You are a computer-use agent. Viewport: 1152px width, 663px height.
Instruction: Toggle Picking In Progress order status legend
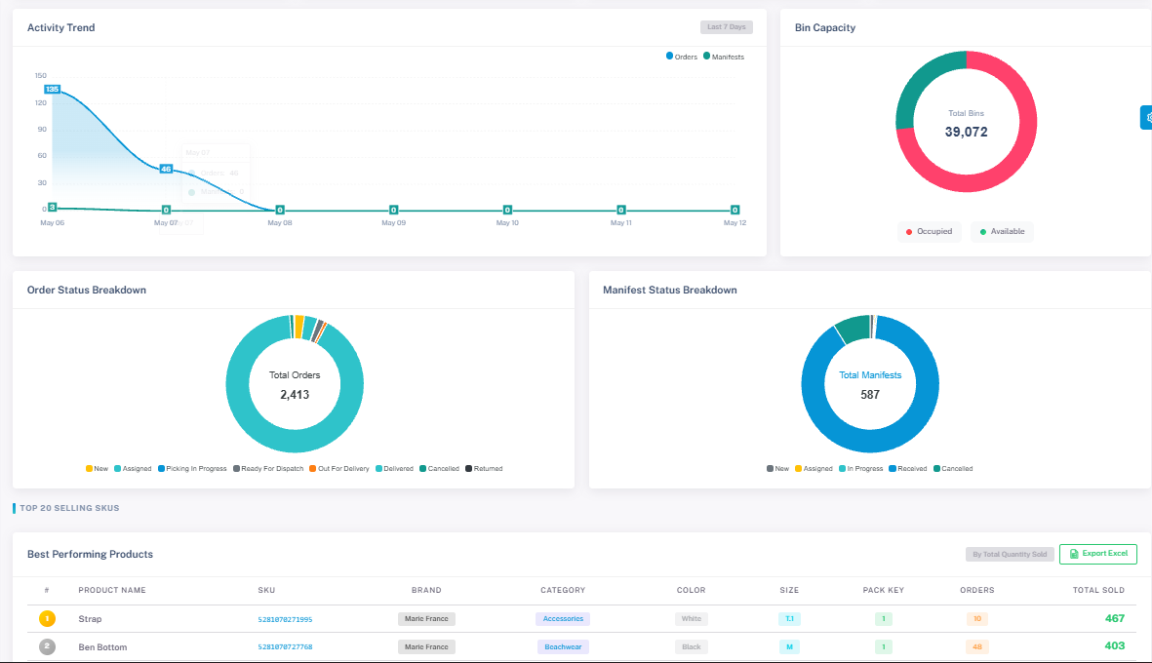[x=192, y=468]
